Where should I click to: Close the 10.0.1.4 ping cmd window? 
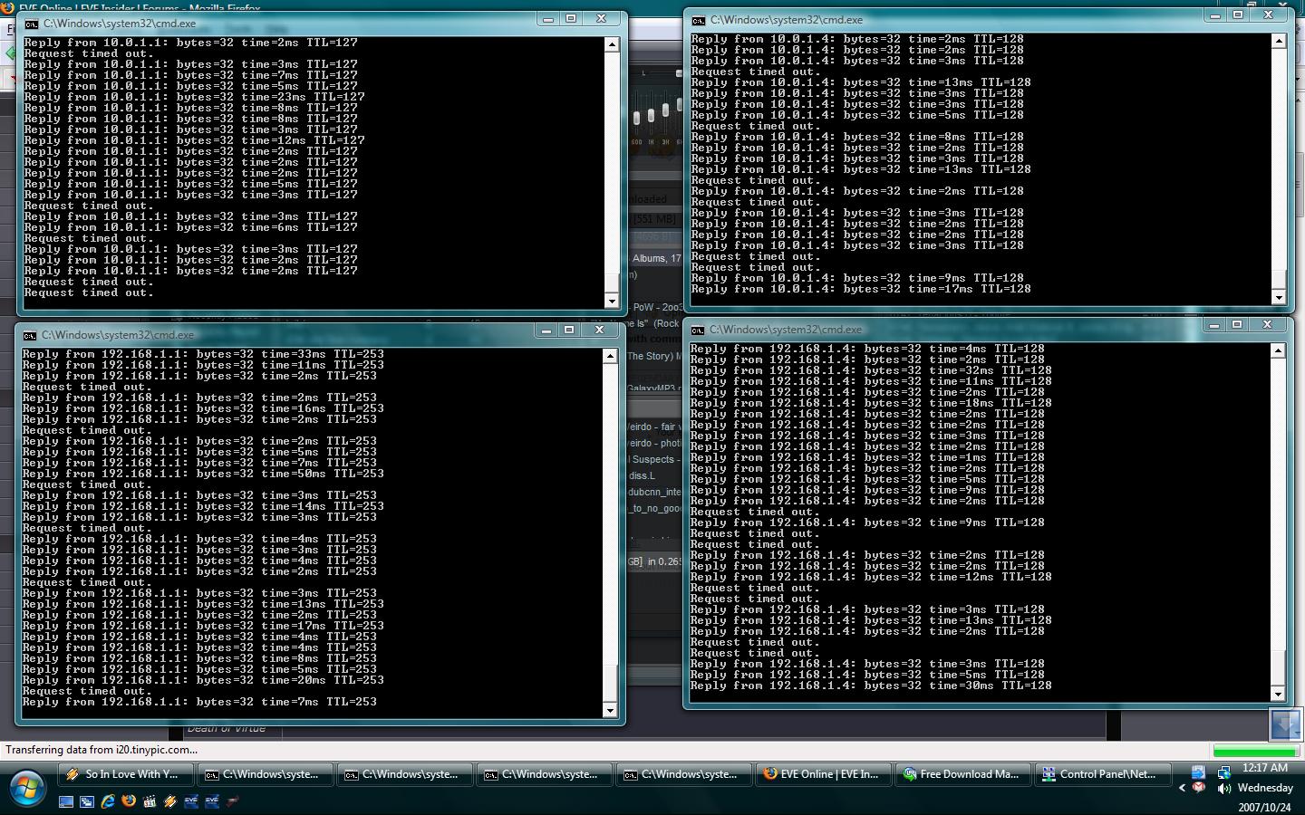coord(1269,15)
